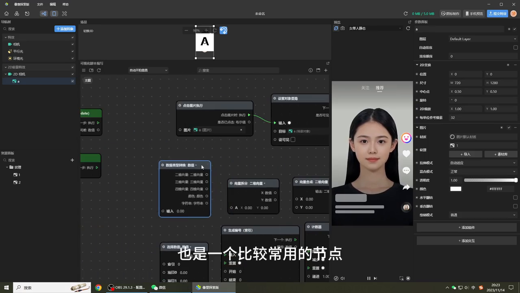Skip to next frame in preview
The image size is (520, 293).
coord(375,278)
